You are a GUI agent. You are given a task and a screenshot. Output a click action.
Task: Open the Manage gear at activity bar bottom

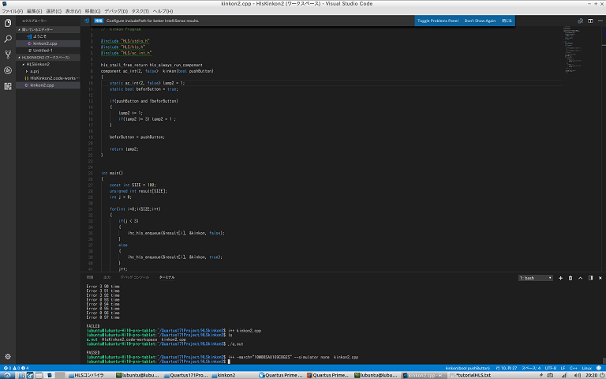tap(8, 357)
